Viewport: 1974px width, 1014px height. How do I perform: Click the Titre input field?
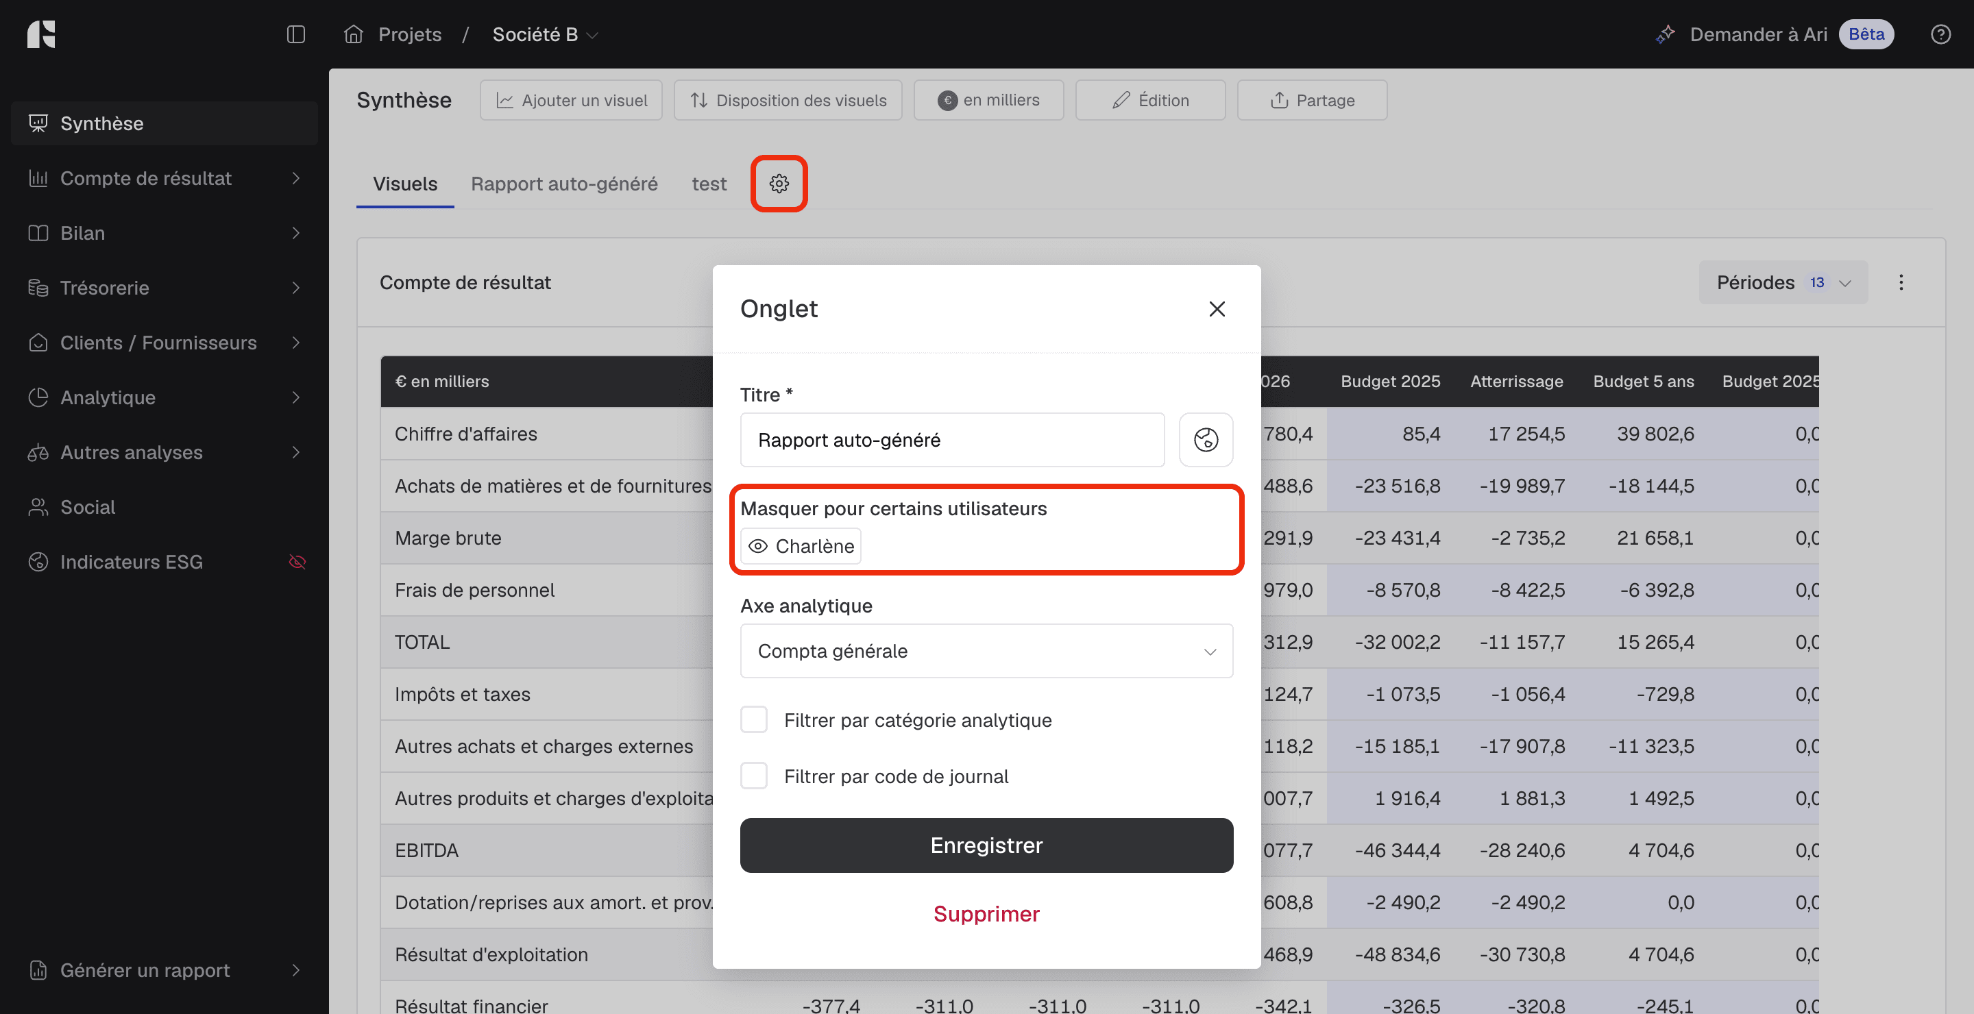[953, 440]
